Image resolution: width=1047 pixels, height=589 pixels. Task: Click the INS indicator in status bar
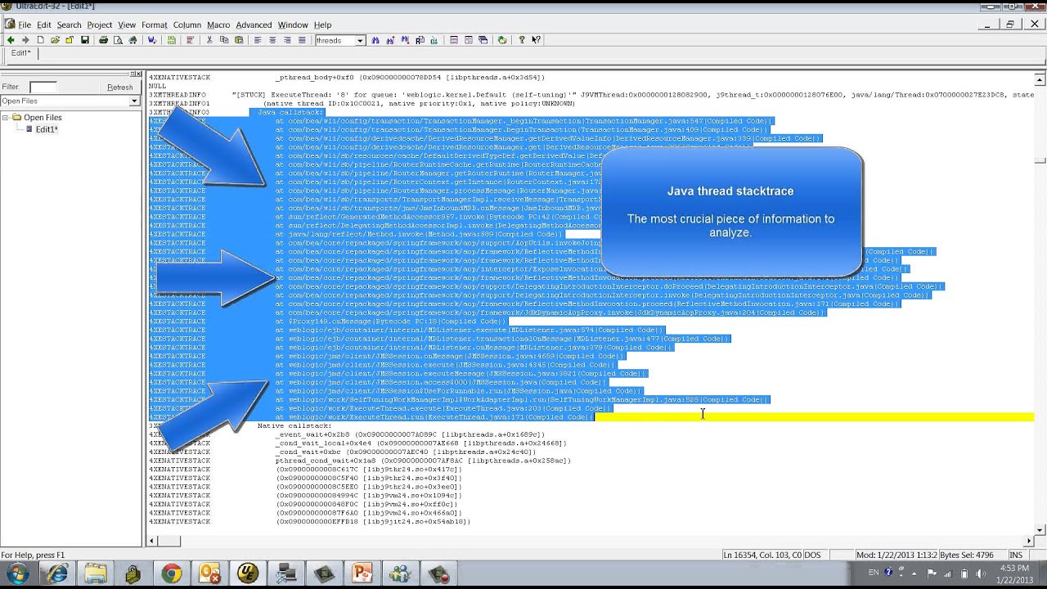(x=1016, y=555)
